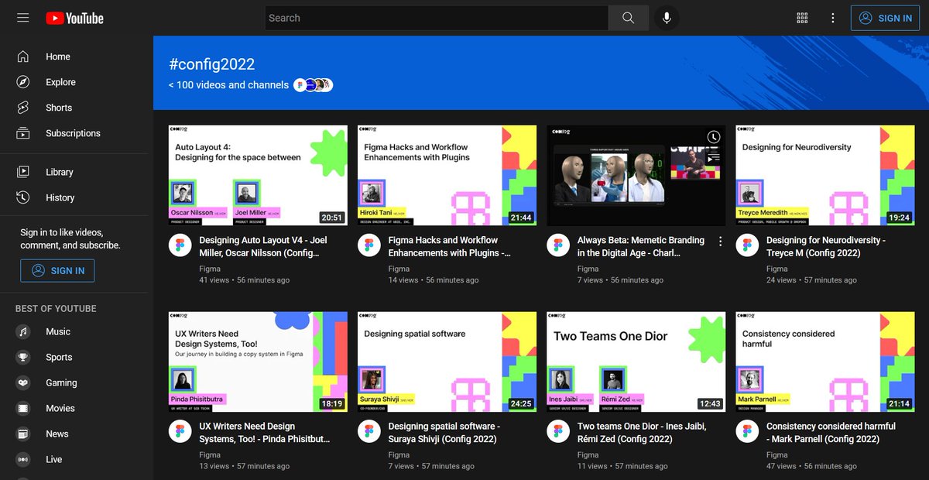
Task: Click the Shorts icon
Action: point(23,108)
